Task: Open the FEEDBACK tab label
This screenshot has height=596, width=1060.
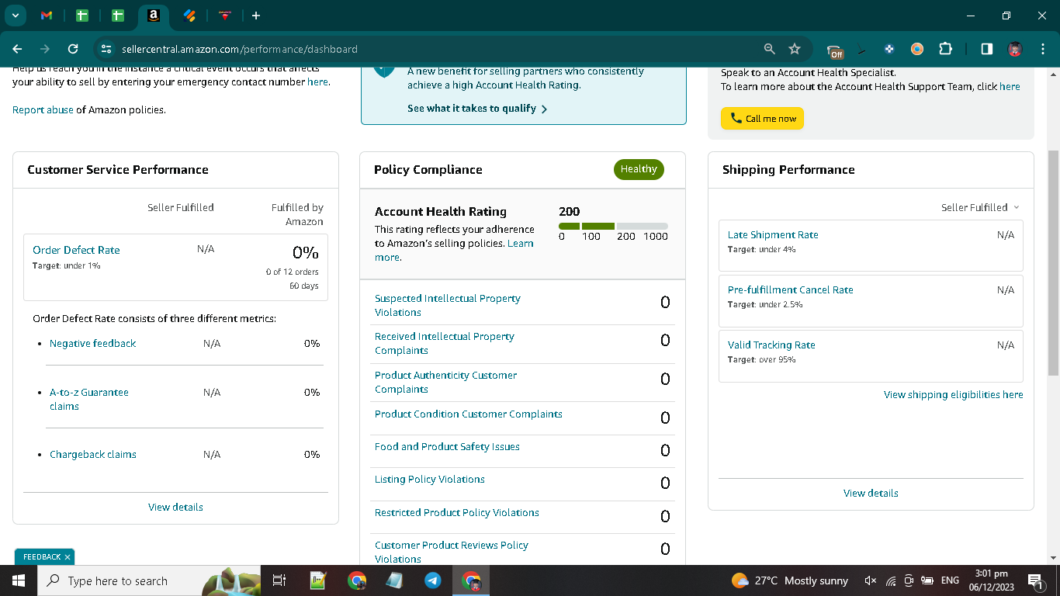Action: click(42, 556)
